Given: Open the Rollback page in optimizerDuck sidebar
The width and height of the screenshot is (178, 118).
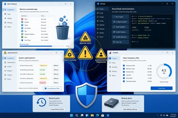Looking at the screenshot, I should 8,71.
